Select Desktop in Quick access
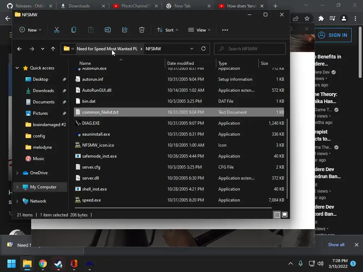Screen dimensions: 363x272 pos(40,79)
